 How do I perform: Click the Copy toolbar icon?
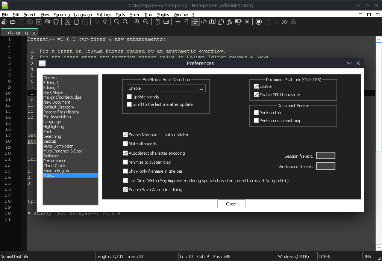point(76,22)
